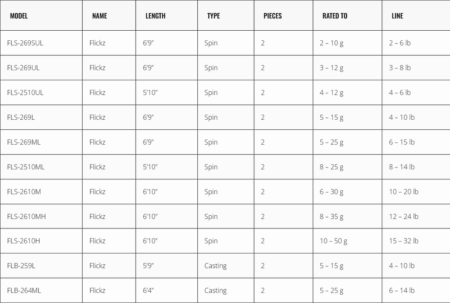450x303 pixels.
Task: Click the PIECES column header
Action: [x=272, y=16]
